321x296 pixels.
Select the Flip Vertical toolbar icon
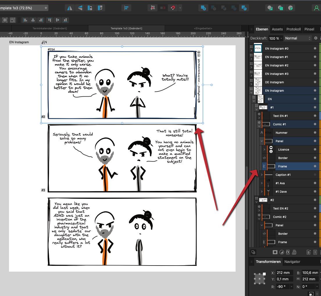80,8
